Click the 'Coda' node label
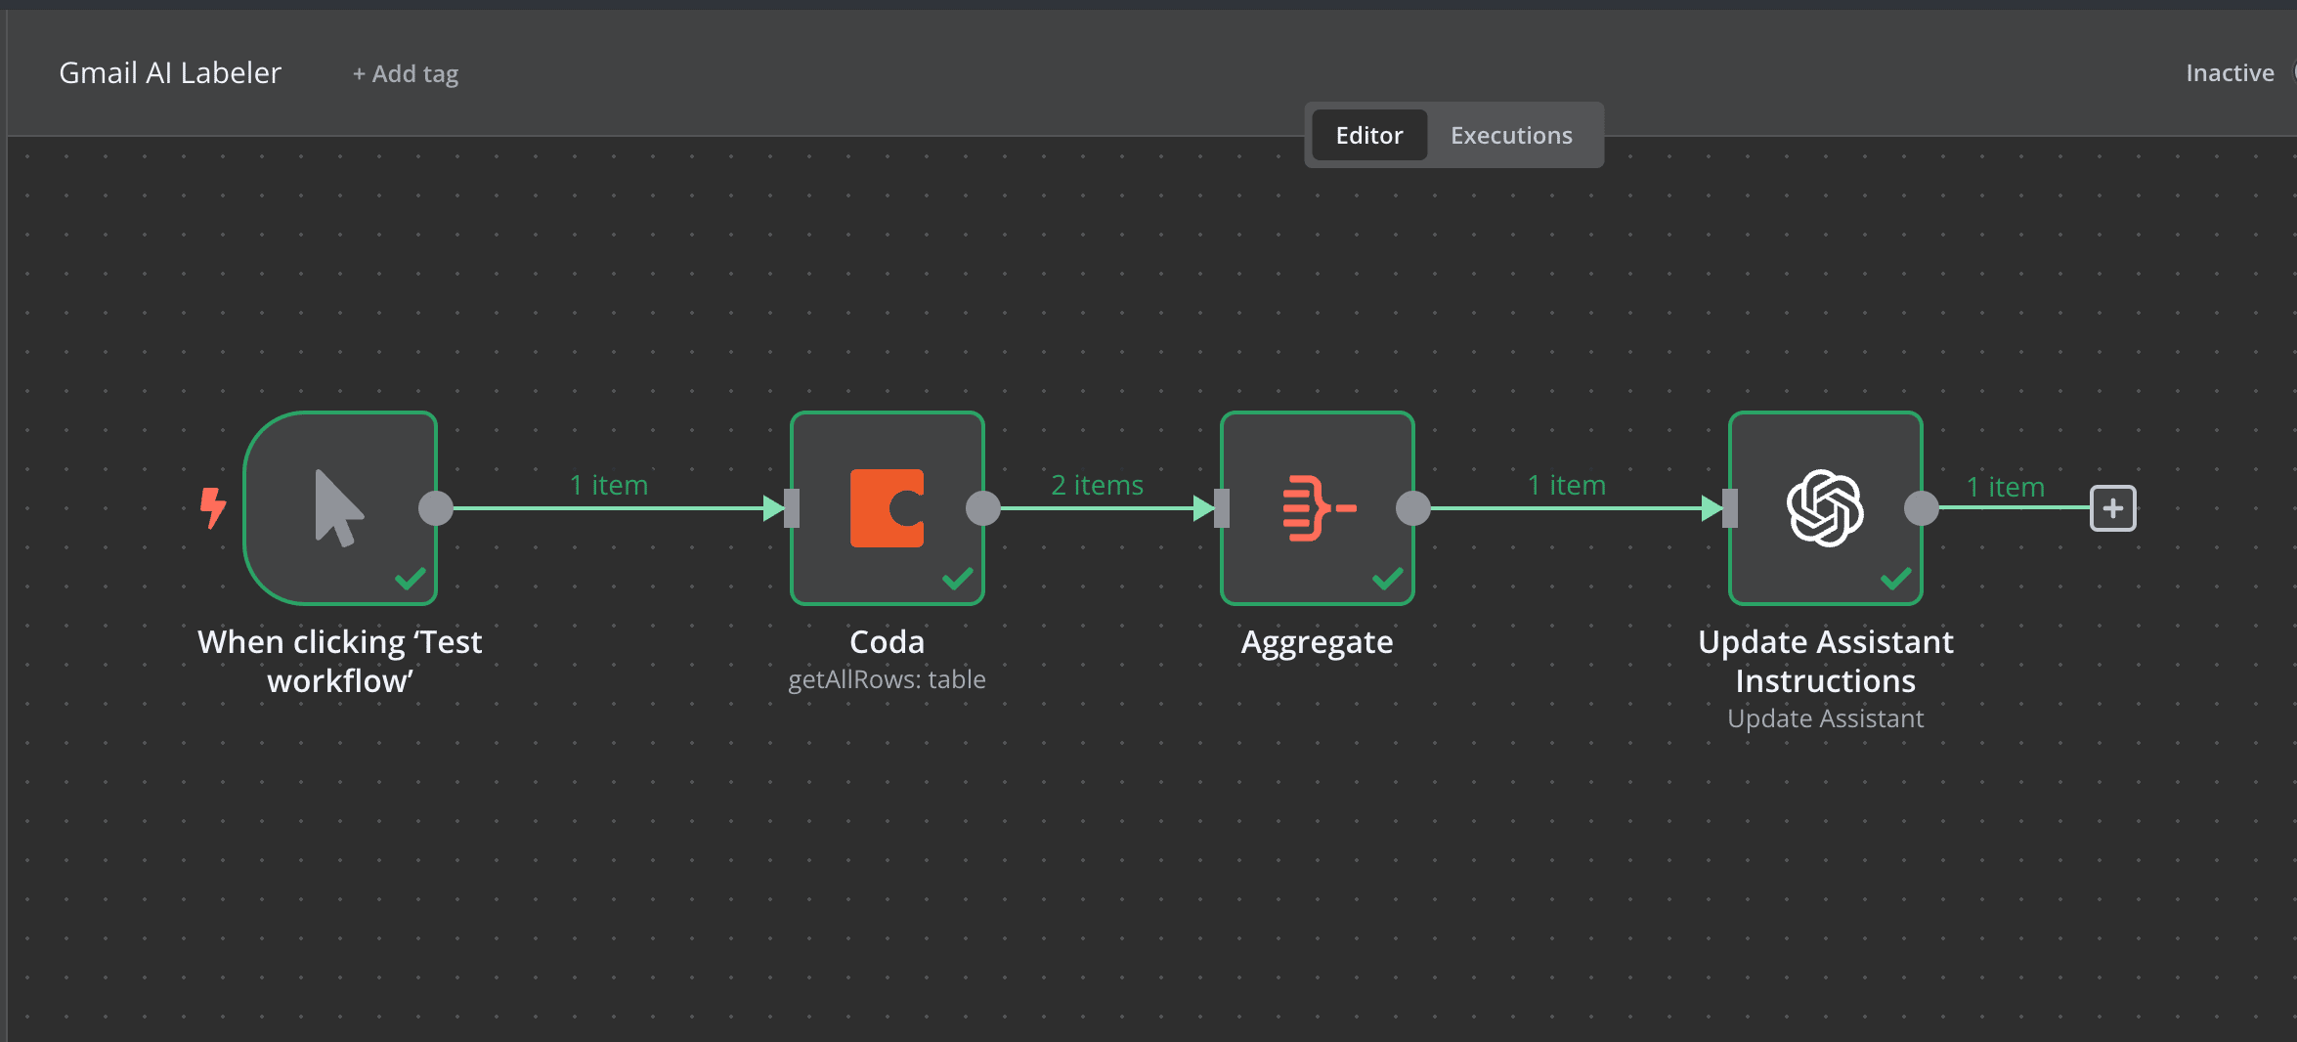The width and height of the screenshot is (2297, 1042). 887,642
